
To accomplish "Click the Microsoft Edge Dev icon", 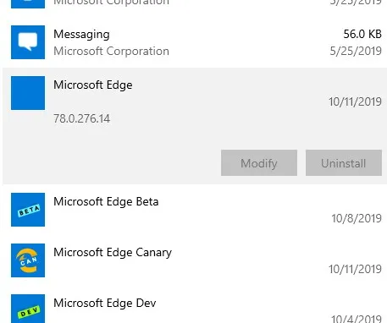I will tap(28, 309).
